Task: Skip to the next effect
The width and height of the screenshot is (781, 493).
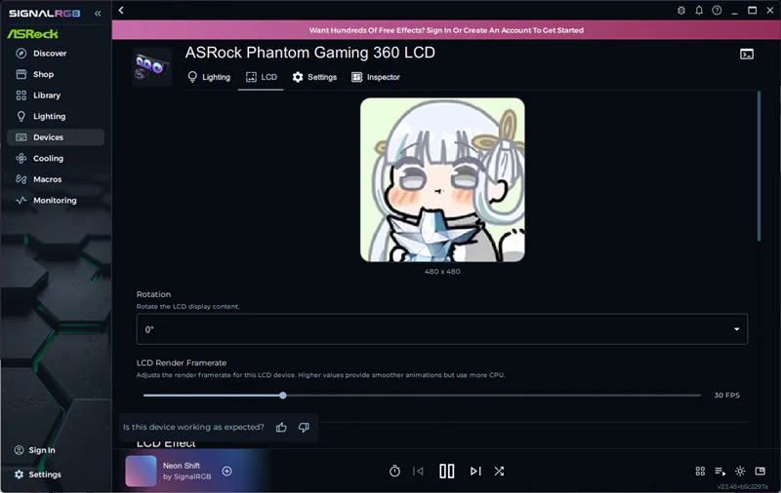Action: pos(475,472)
